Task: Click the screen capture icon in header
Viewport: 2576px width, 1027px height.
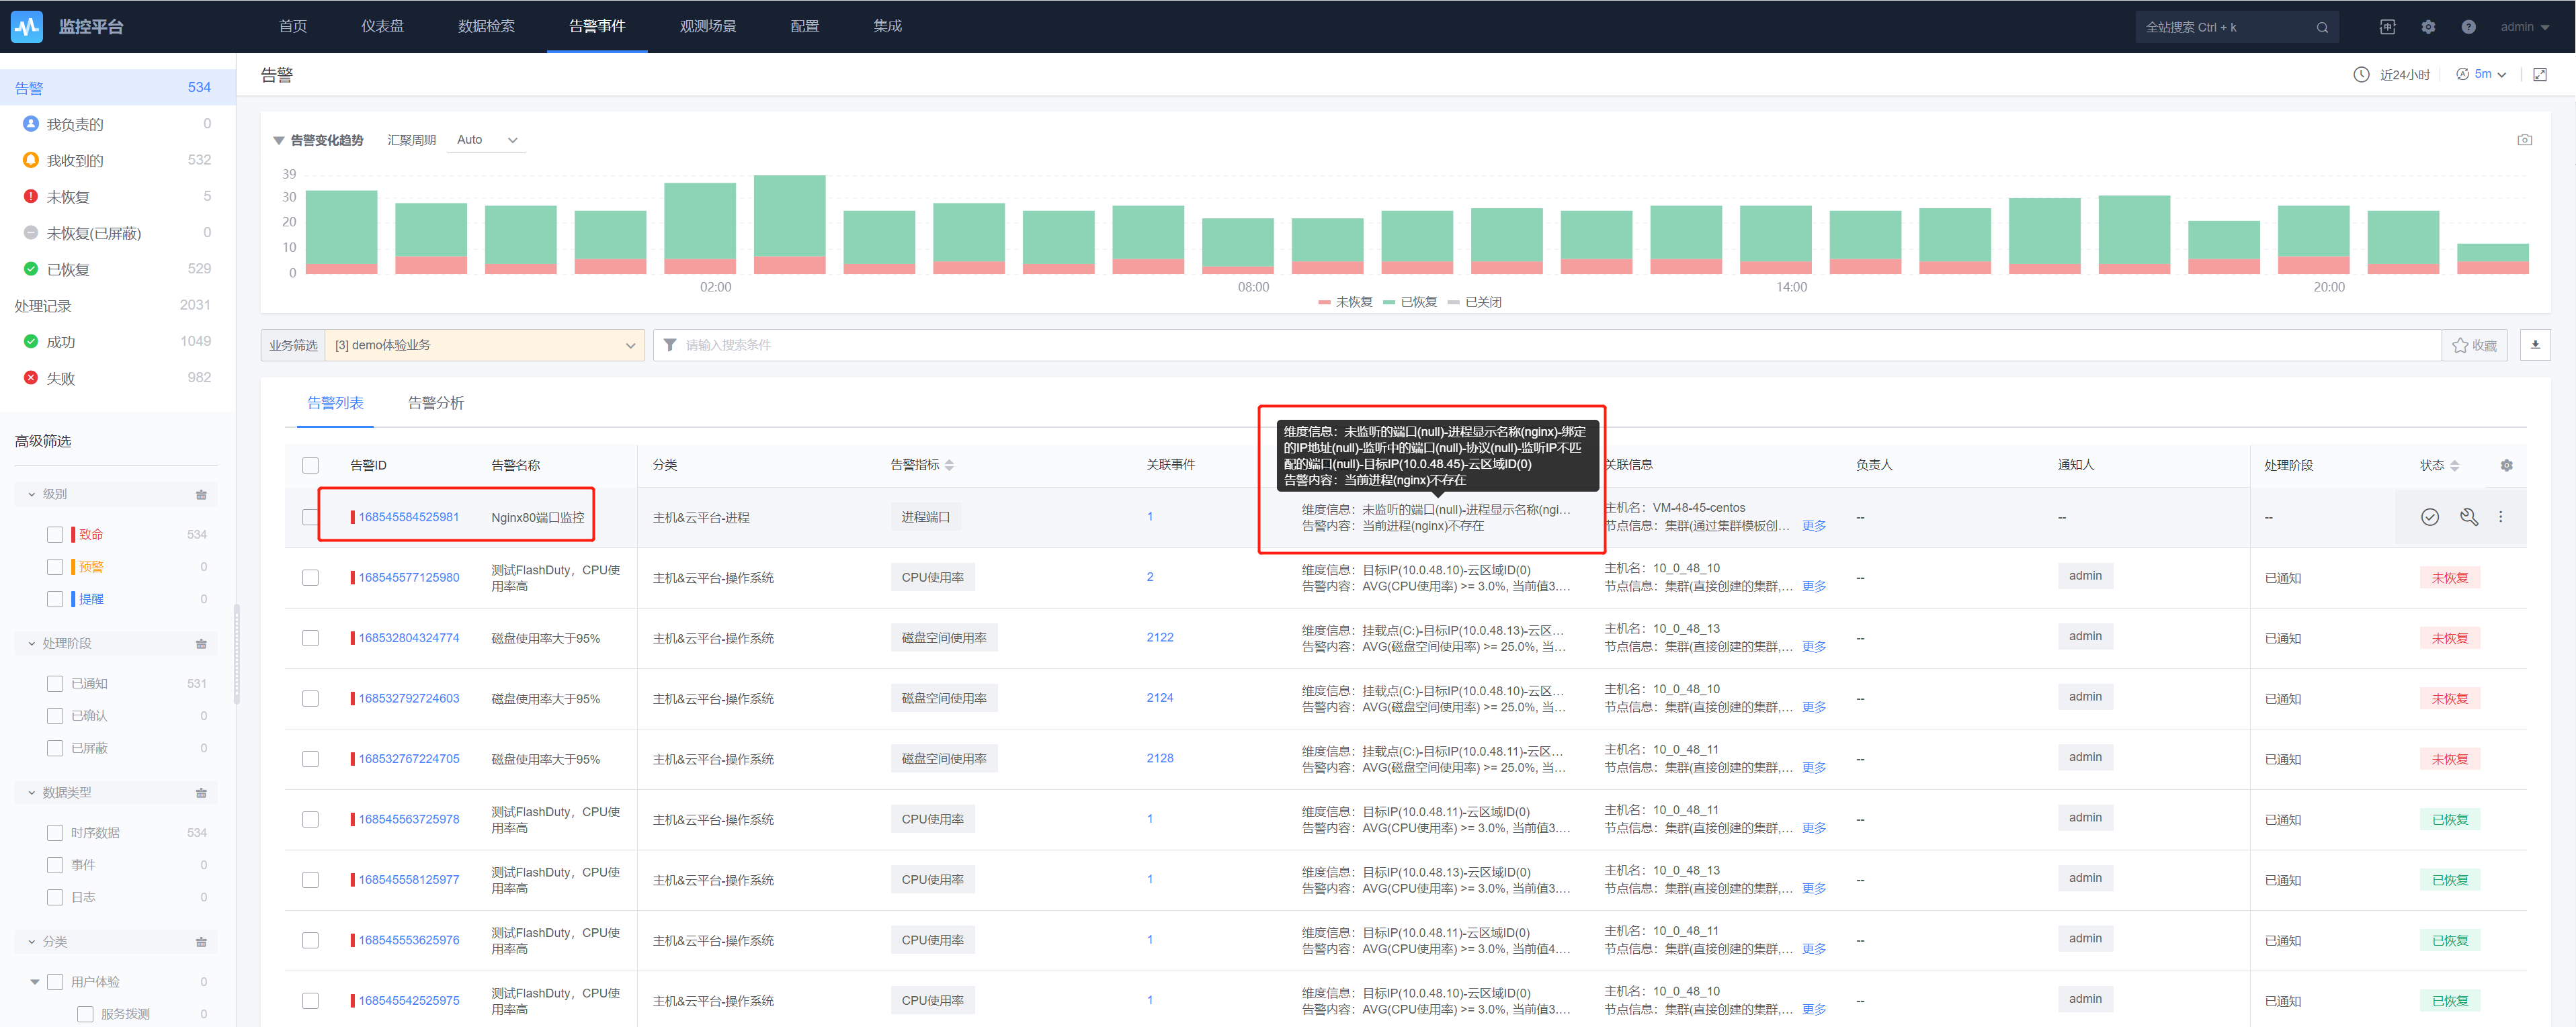Action: 2387,27
